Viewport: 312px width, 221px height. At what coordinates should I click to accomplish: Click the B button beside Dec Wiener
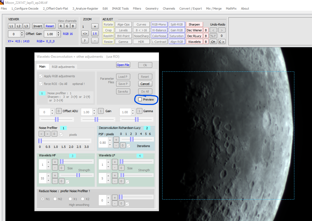tap(206, 30)
